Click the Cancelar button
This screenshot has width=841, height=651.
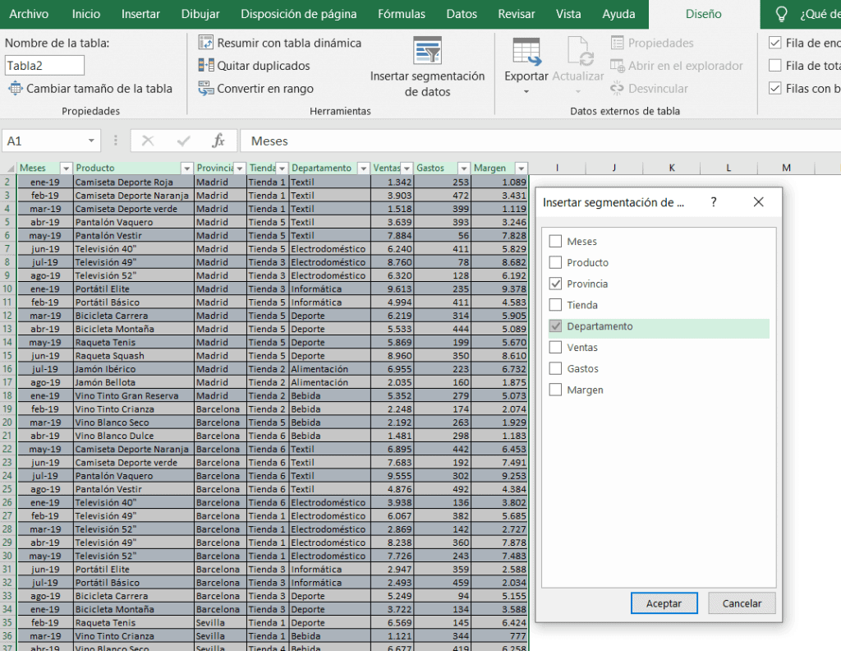click(742, 603)
